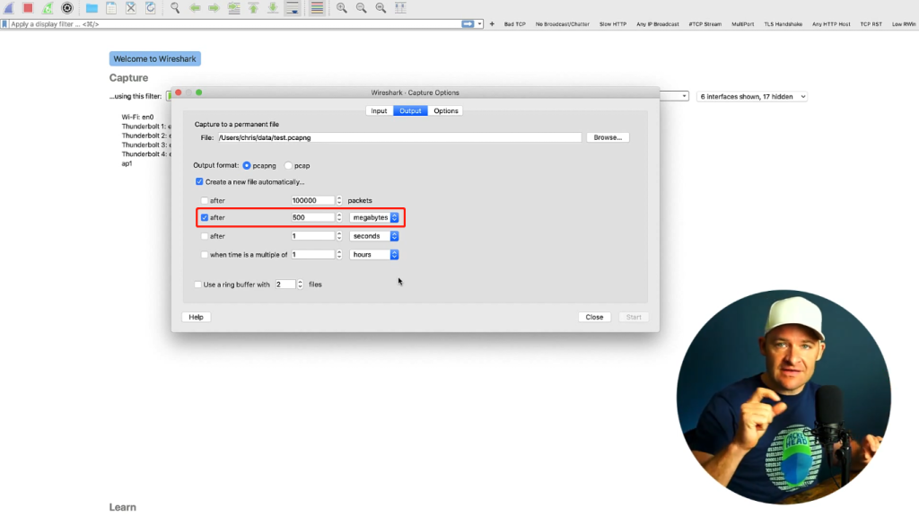Find a packet with magnifier icon
Viewport: 919px width, 517px height.
175,7
